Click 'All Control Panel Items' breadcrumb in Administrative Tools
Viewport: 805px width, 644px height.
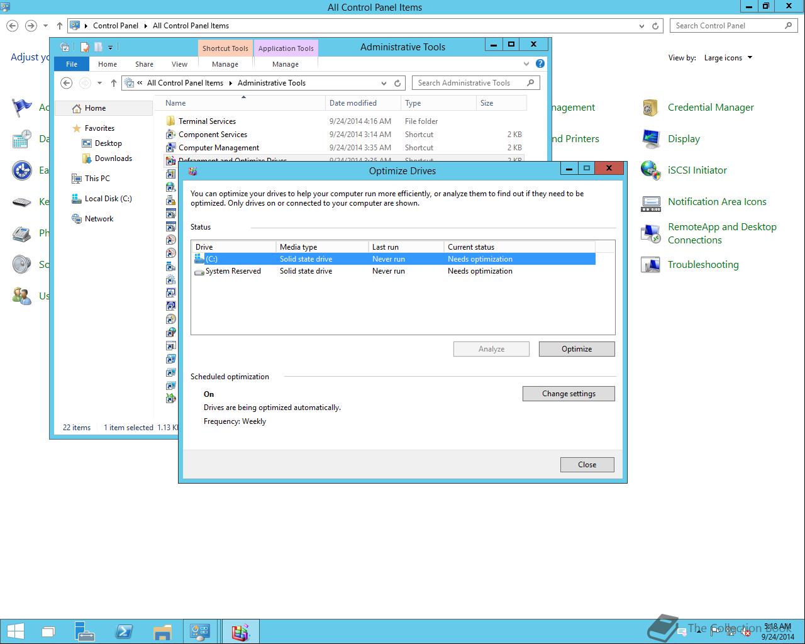[x=185, y=83]
